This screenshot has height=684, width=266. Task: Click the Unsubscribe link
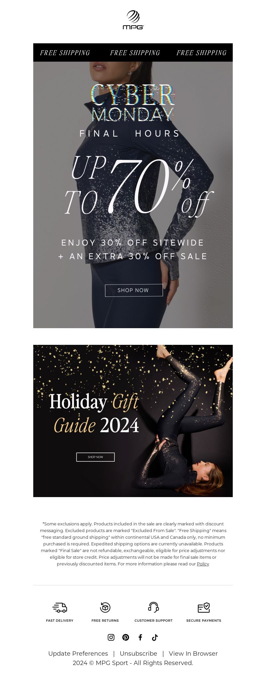point(138,653)
